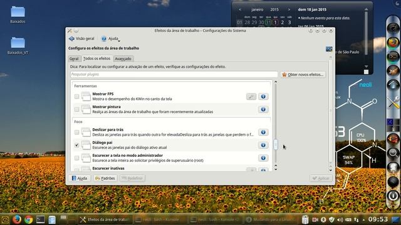Expand hidden system tray icons arrow
Image resolution: width=401 pixels, height=225 pixels.
tap(363, 219)
